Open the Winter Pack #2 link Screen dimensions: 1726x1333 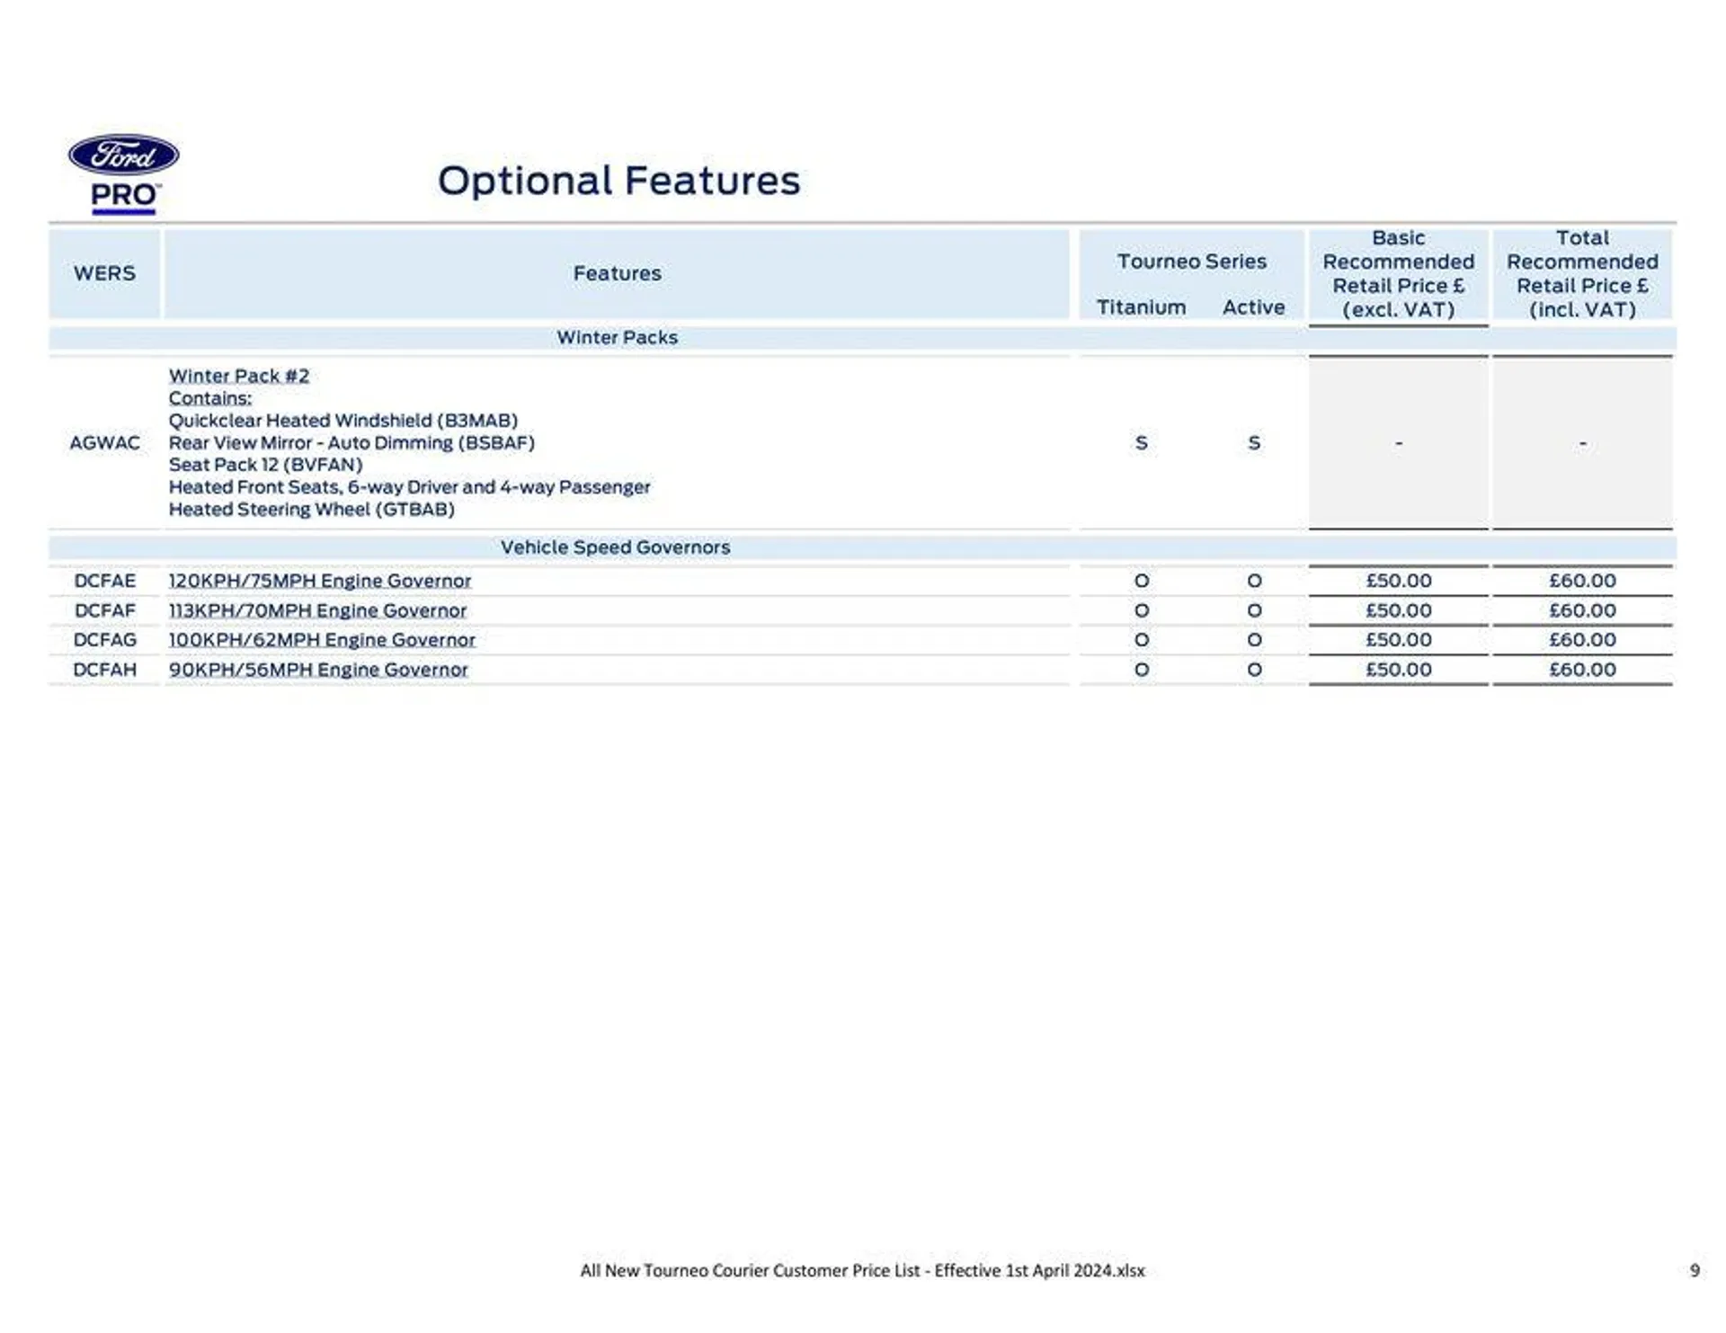238,376
